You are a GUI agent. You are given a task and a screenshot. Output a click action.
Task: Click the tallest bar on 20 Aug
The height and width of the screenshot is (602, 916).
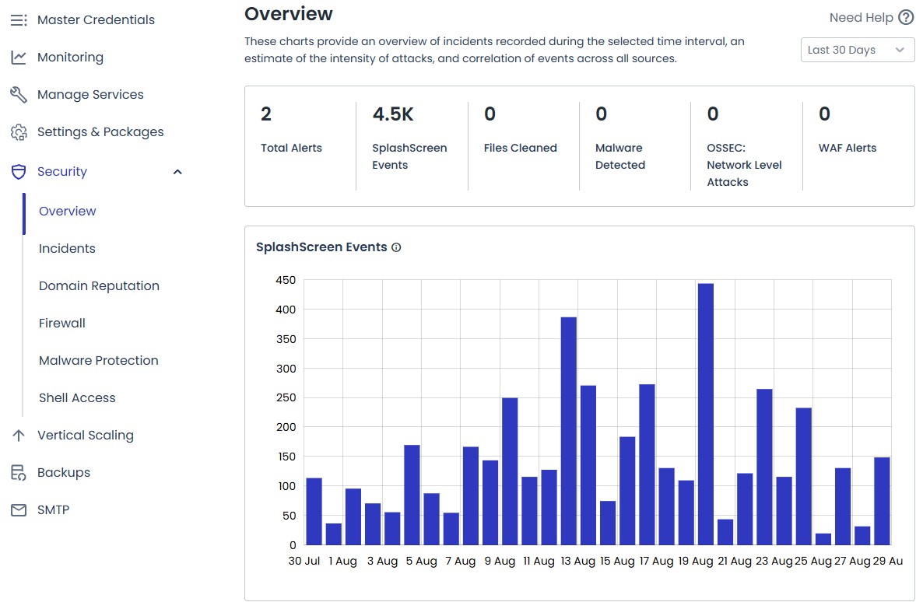(707, 412)
